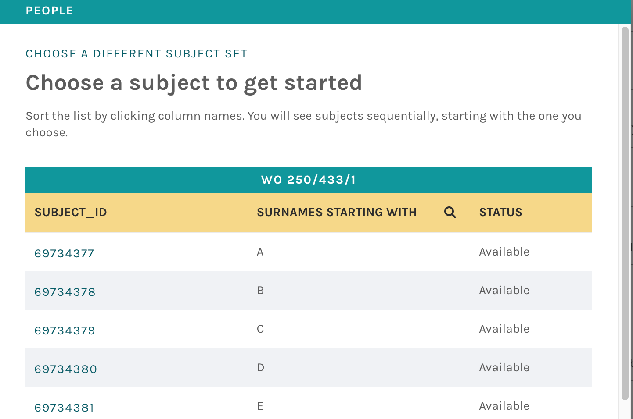
Task: Click the WO 250/433/1 table title bar
Action: pyautogui.click(x=308, y=180)
